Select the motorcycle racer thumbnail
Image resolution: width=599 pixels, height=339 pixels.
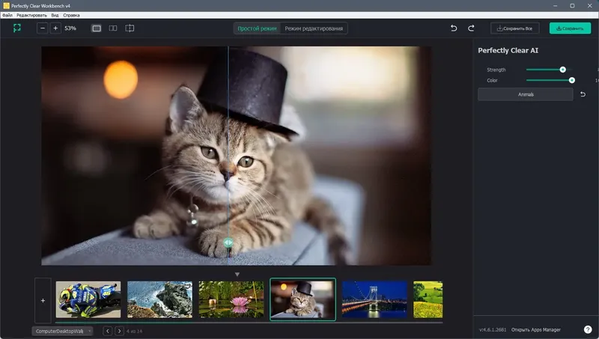[88, 299]
